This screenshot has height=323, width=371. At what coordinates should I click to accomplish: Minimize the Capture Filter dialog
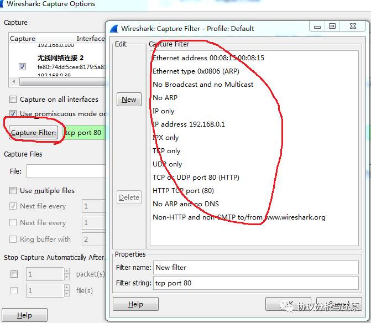coord(317,26)
